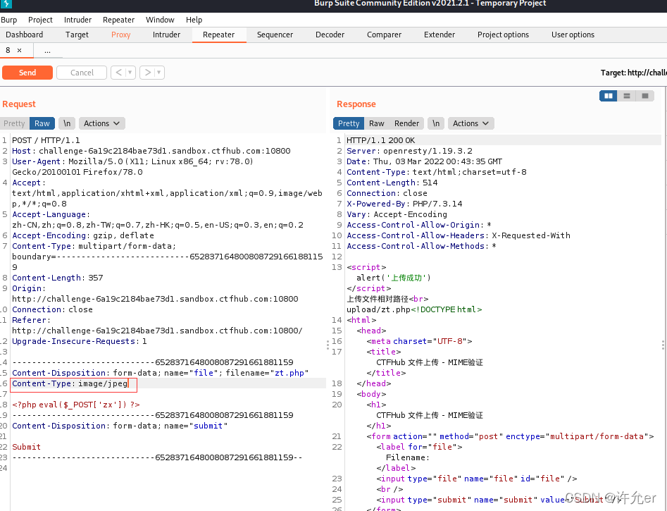Image resolution: width=667 pixels, height=511 pixels.
Task: Open Response Actions dropdown
Action: 470,123
